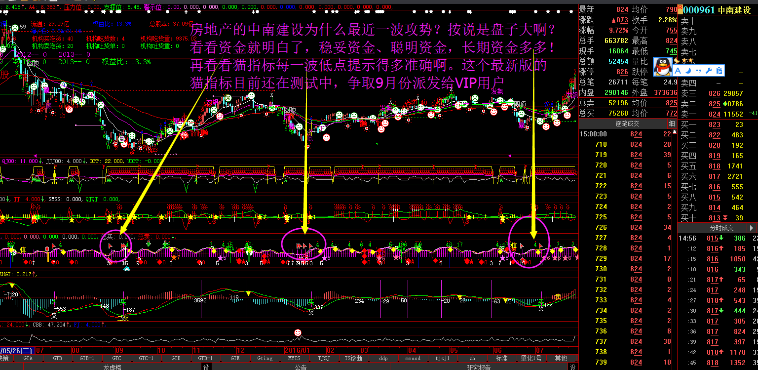Click the 最新 price value 824
758x370 pixels.
(622, 9)
